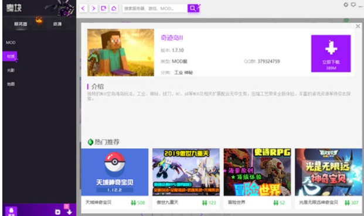Open the message bubble icon at top right
The height and width of the screenshot is (216, 364).
point(353,5)
